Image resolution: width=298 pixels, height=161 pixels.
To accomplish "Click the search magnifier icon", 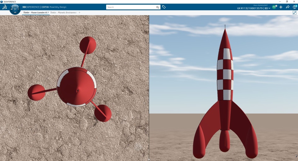I will [158, 7].
